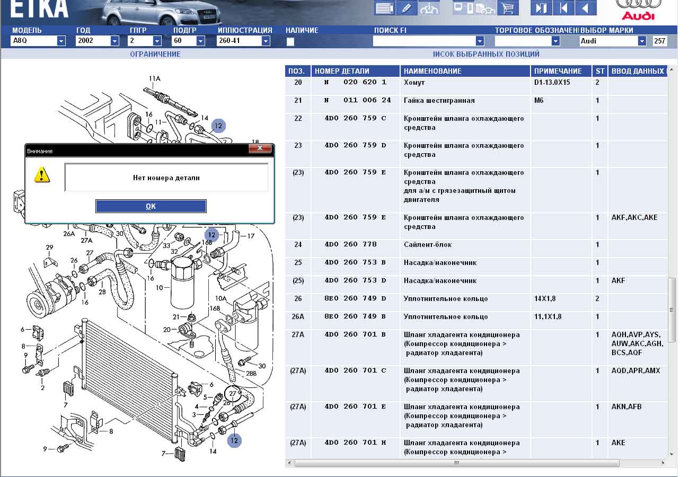Click the pencil edit icon
The image size is (689, 477).
pos(407,8)
